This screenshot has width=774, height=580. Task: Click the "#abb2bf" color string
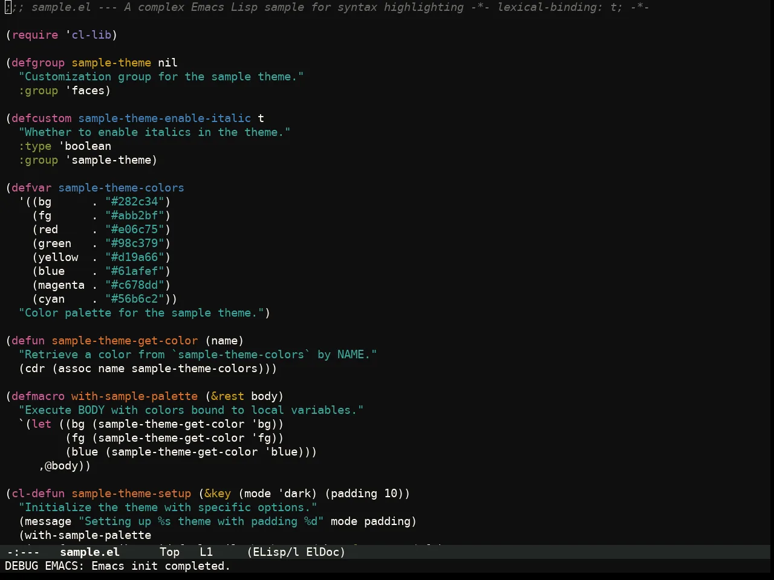[x=135, y=216]
